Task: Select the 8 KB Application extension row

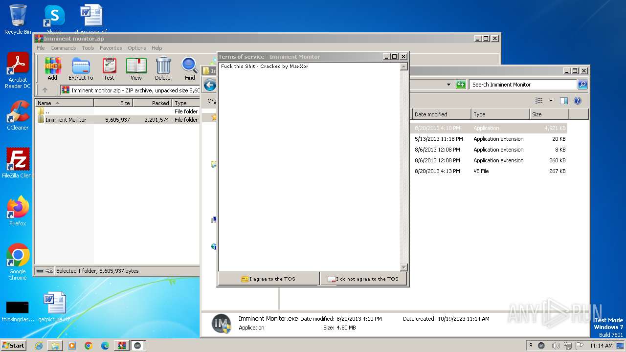Action: pos(490,150)
